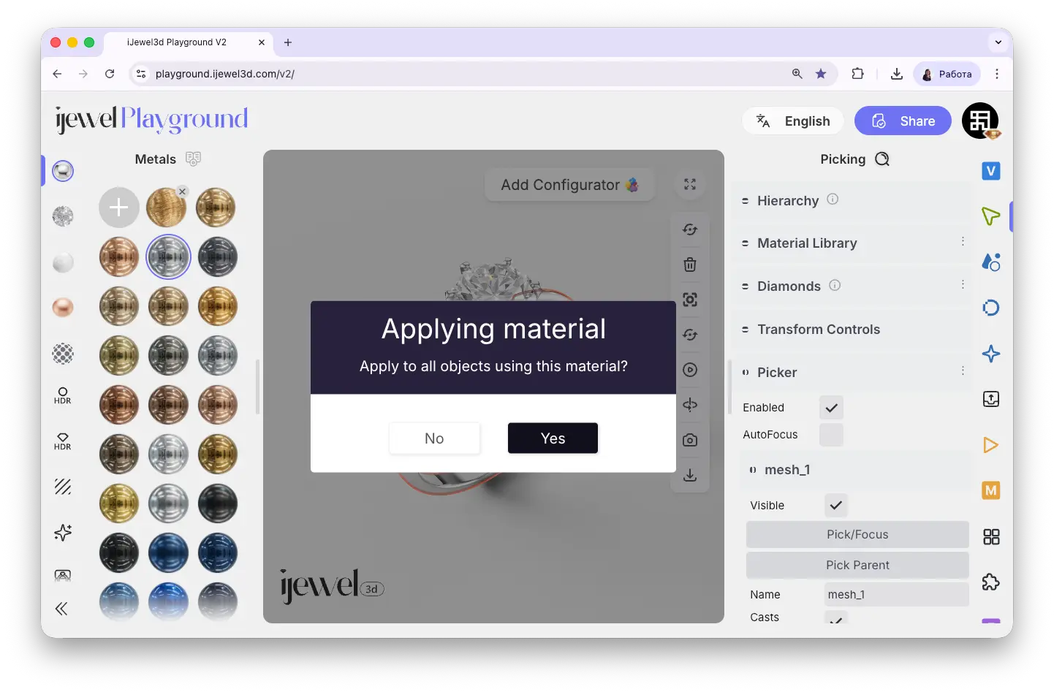Choose No in the Applying material dialog
This screenshot has width=1054, height=692.
click(434, 438)
